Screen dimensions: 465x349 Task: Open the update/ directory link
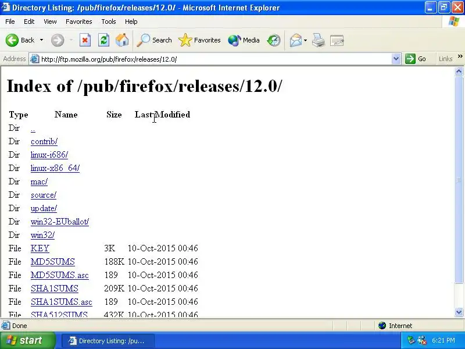point(44,208)
